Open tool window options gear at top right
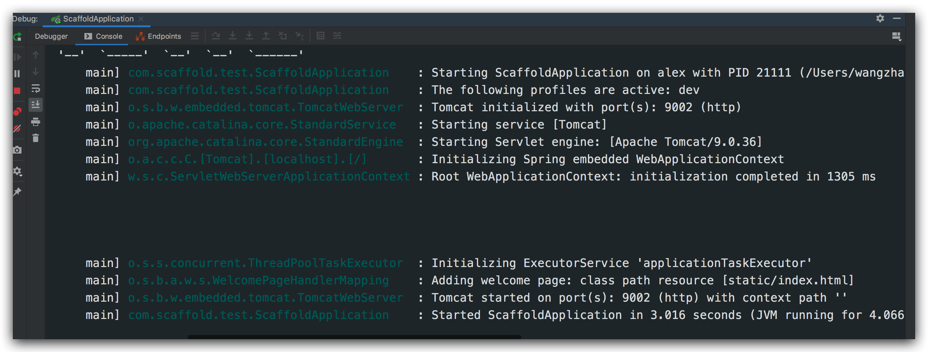This screenshot has height=352, width=928. (x=880, y=18)
